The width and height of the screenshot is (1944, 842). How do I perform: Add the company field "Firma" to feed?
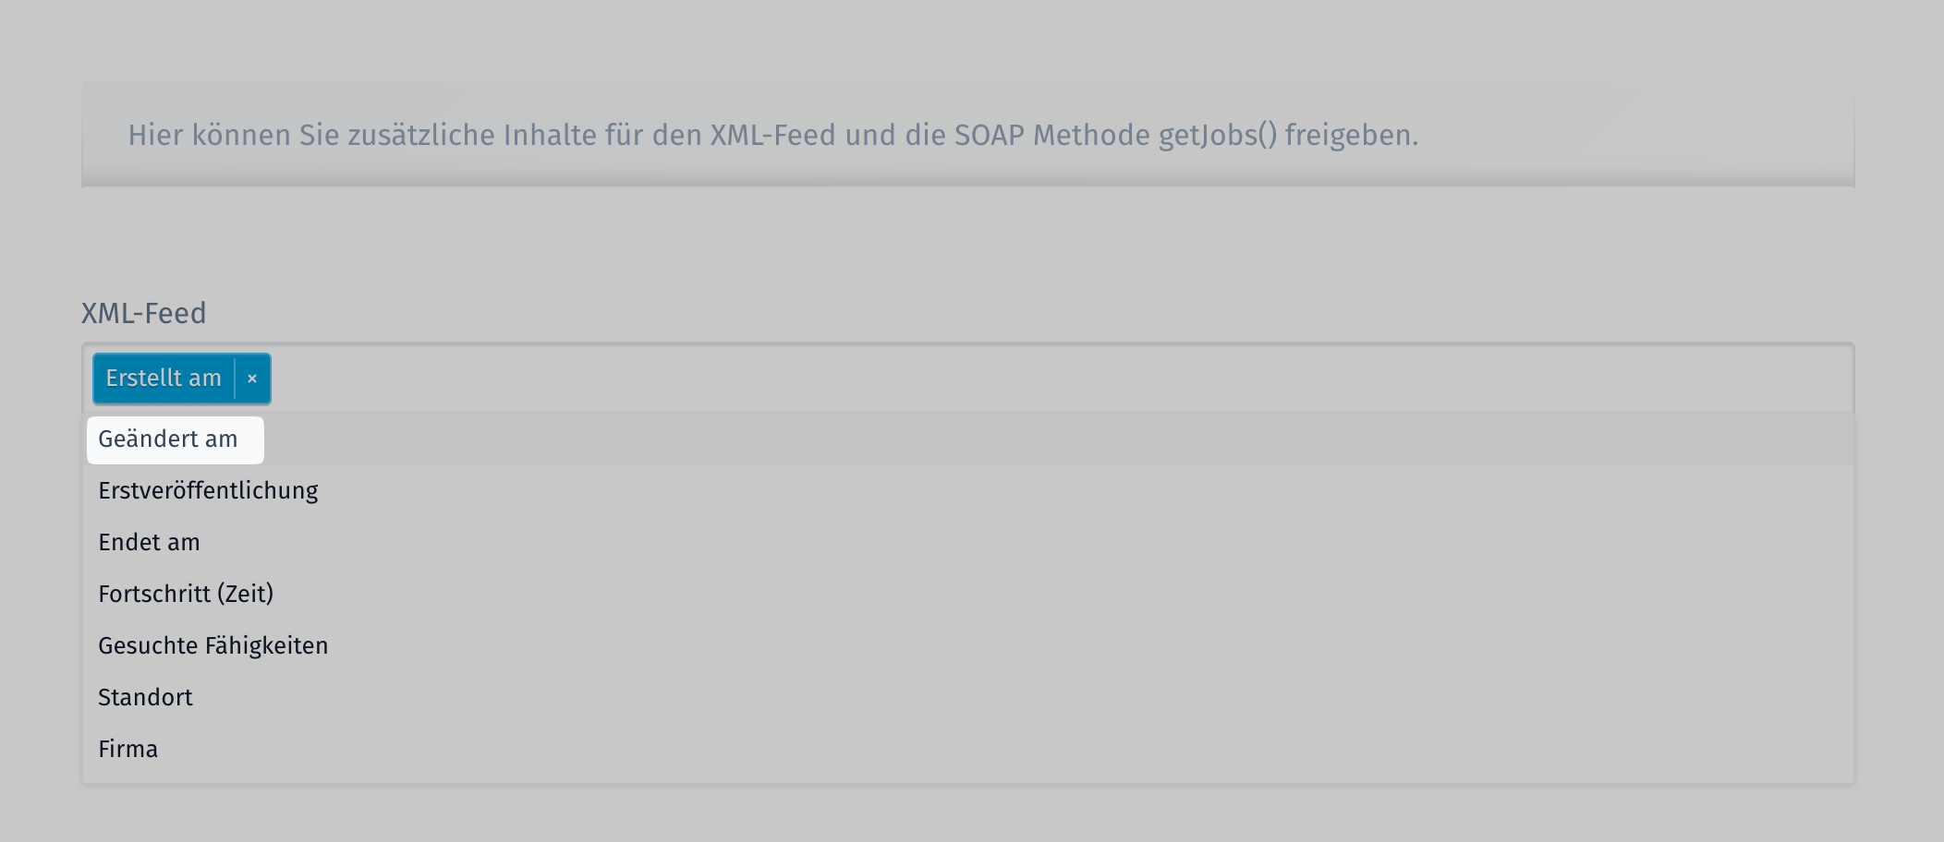128,750
